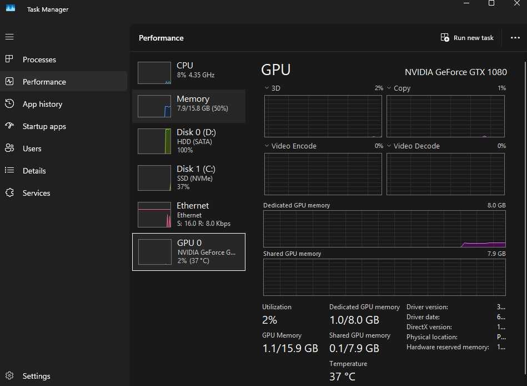Click the Performance sidebar icon
Viewport: 527px width, 386px height.
click(9, 81)
